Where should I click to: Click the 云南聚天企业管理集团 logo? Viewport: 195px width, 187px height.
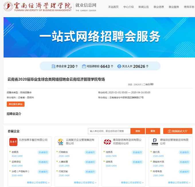point(61,142)
